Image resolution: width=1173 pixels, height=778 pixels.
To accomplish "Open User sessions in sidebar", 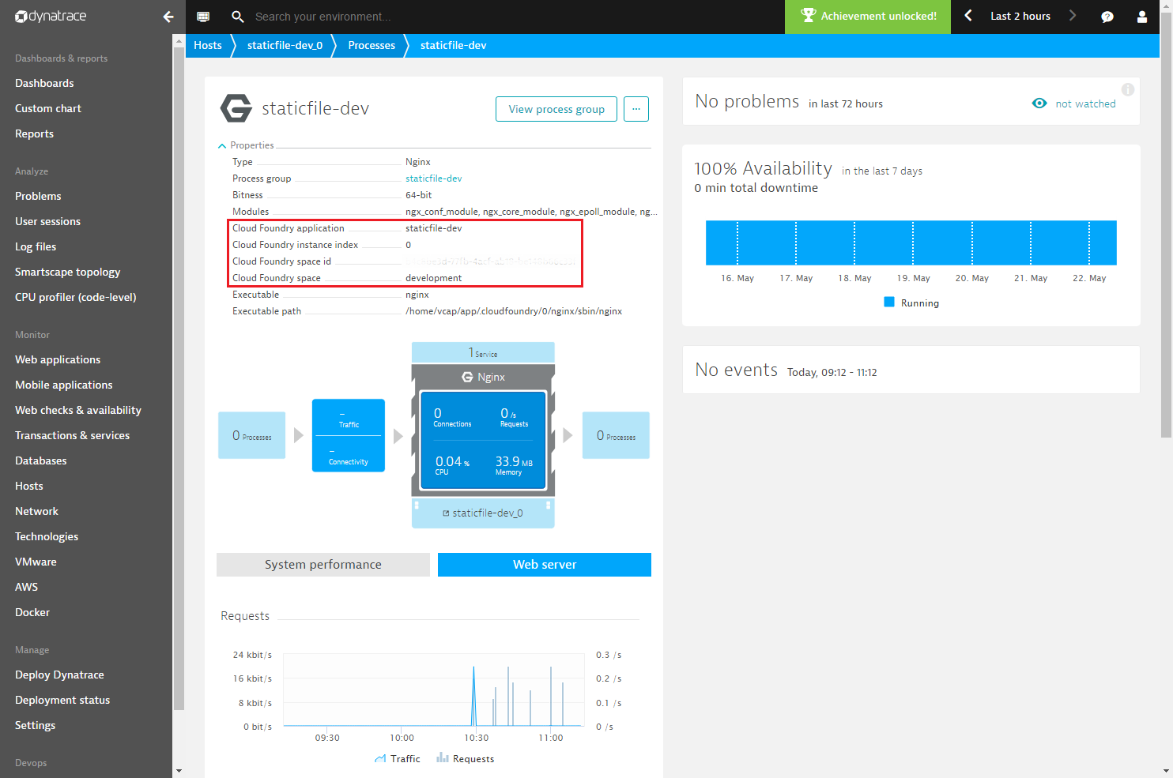I will coord(47,221).
